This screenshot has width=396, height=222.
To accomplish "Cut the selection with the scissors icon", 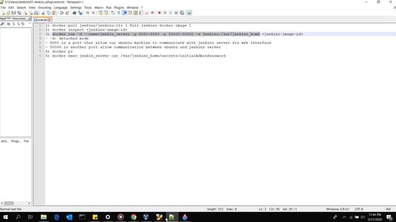I will click(x=43, y=13).
